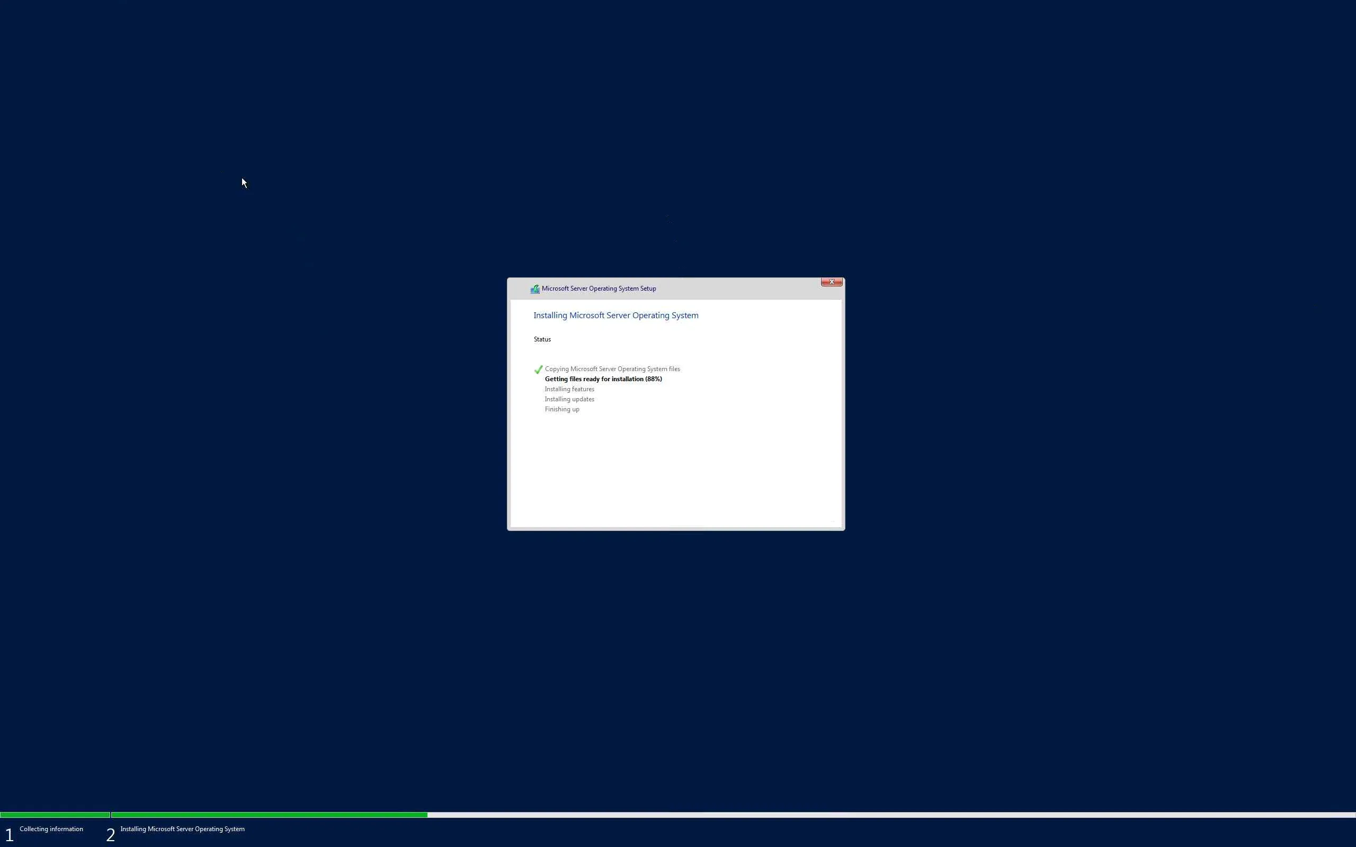Click the 'Installing features' step

(569, 389)
